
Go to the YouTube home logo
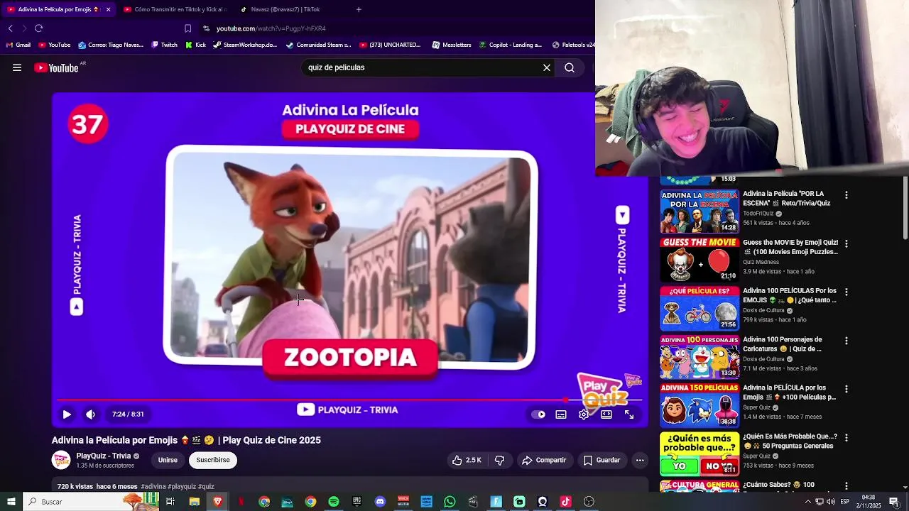[57, 68]
